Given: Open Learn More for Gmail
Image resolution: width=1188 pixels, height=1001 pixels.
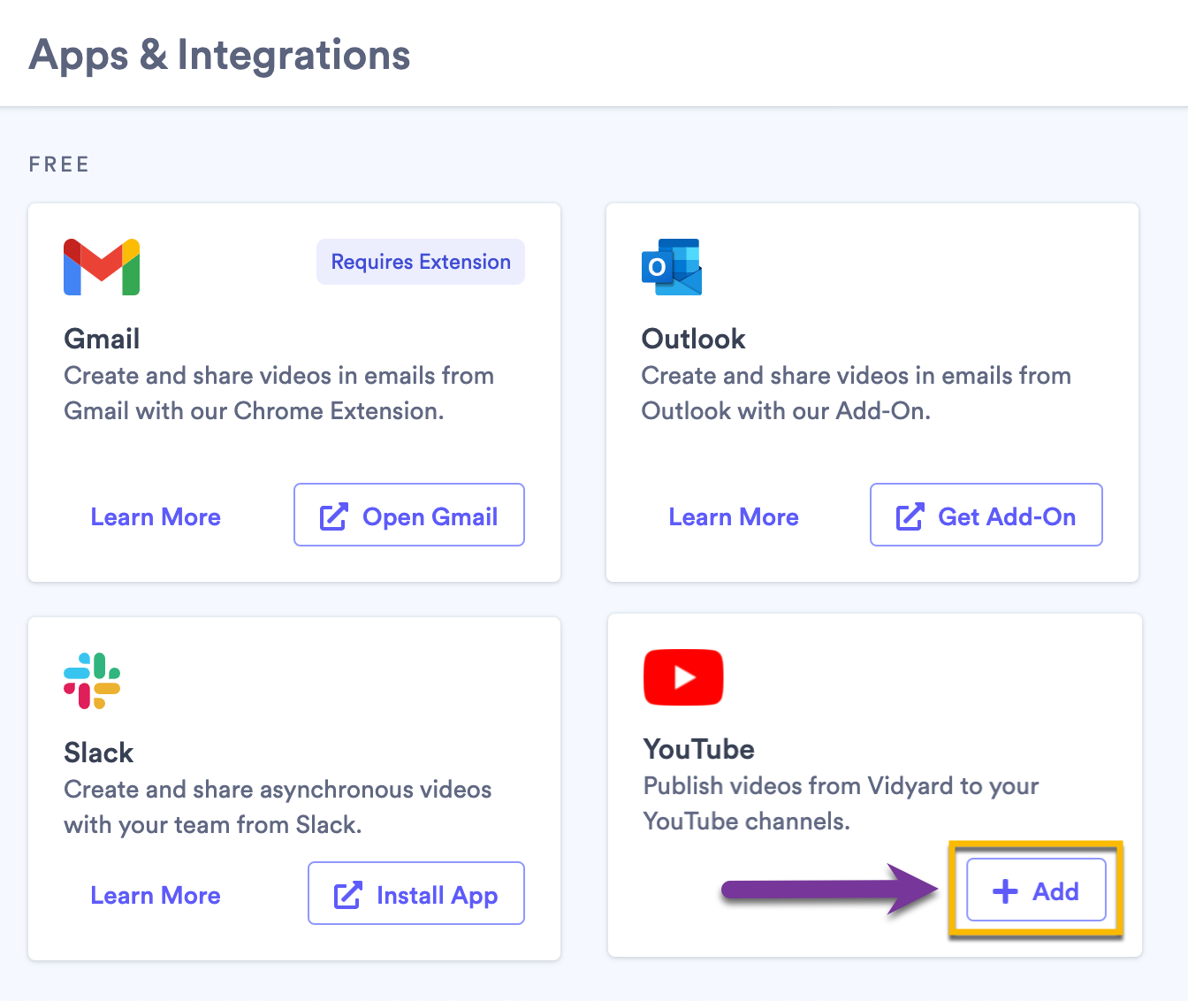Looking at the screenshot, I should tap(156, 517).
